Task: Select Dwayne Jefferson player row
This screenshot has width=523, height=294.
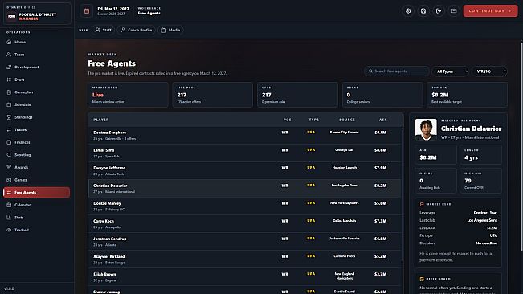Action: point(244,170)
